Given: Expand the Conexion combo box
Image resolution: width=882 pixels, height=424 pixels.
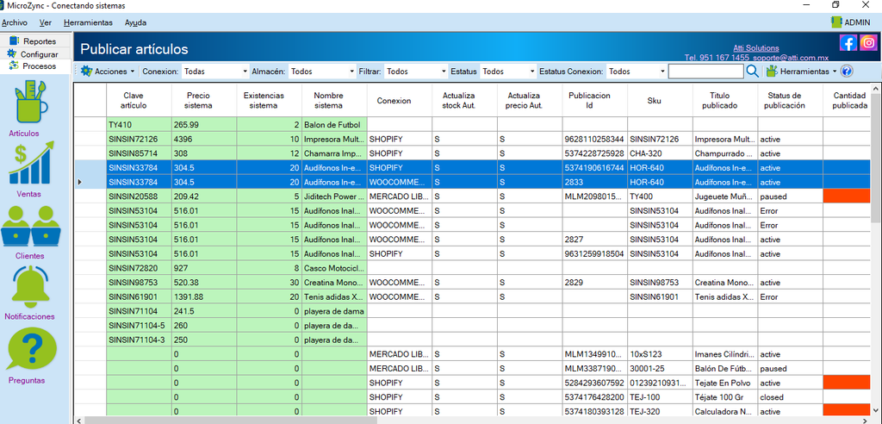Looking at the screenshot, I should tap(245, 72).
